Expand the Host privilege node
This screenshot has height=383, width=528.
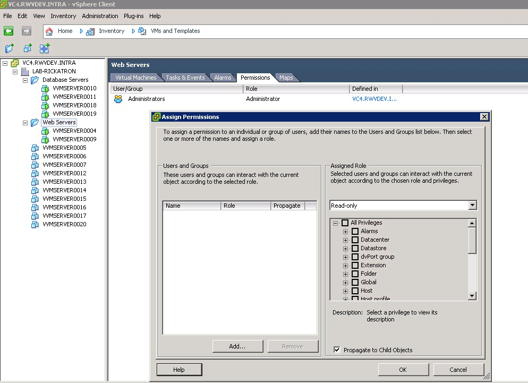(x=345, y=291)
